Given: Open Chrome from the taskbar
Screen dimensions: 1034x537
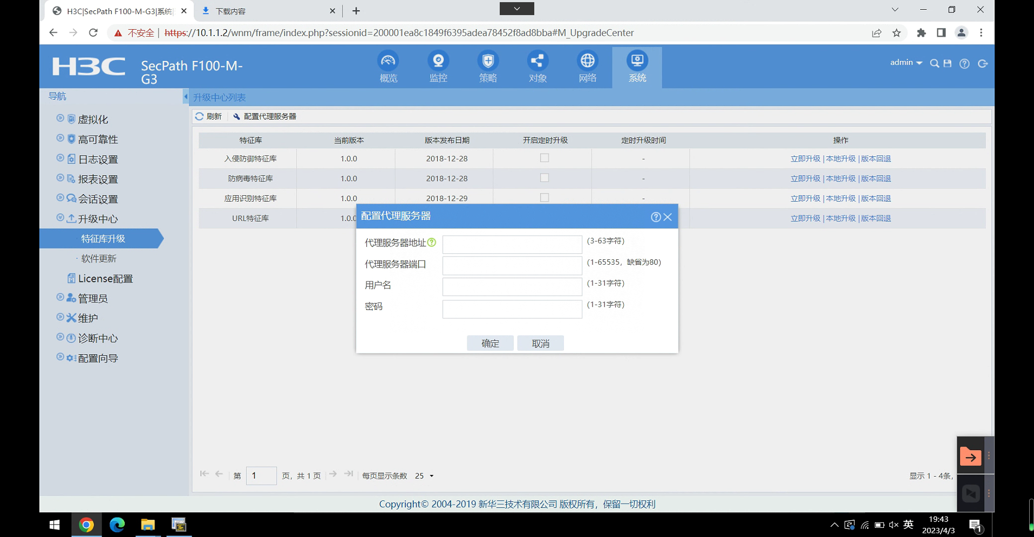Looking at the screenshot, I should pyautogui.click(x=86, y=525).
